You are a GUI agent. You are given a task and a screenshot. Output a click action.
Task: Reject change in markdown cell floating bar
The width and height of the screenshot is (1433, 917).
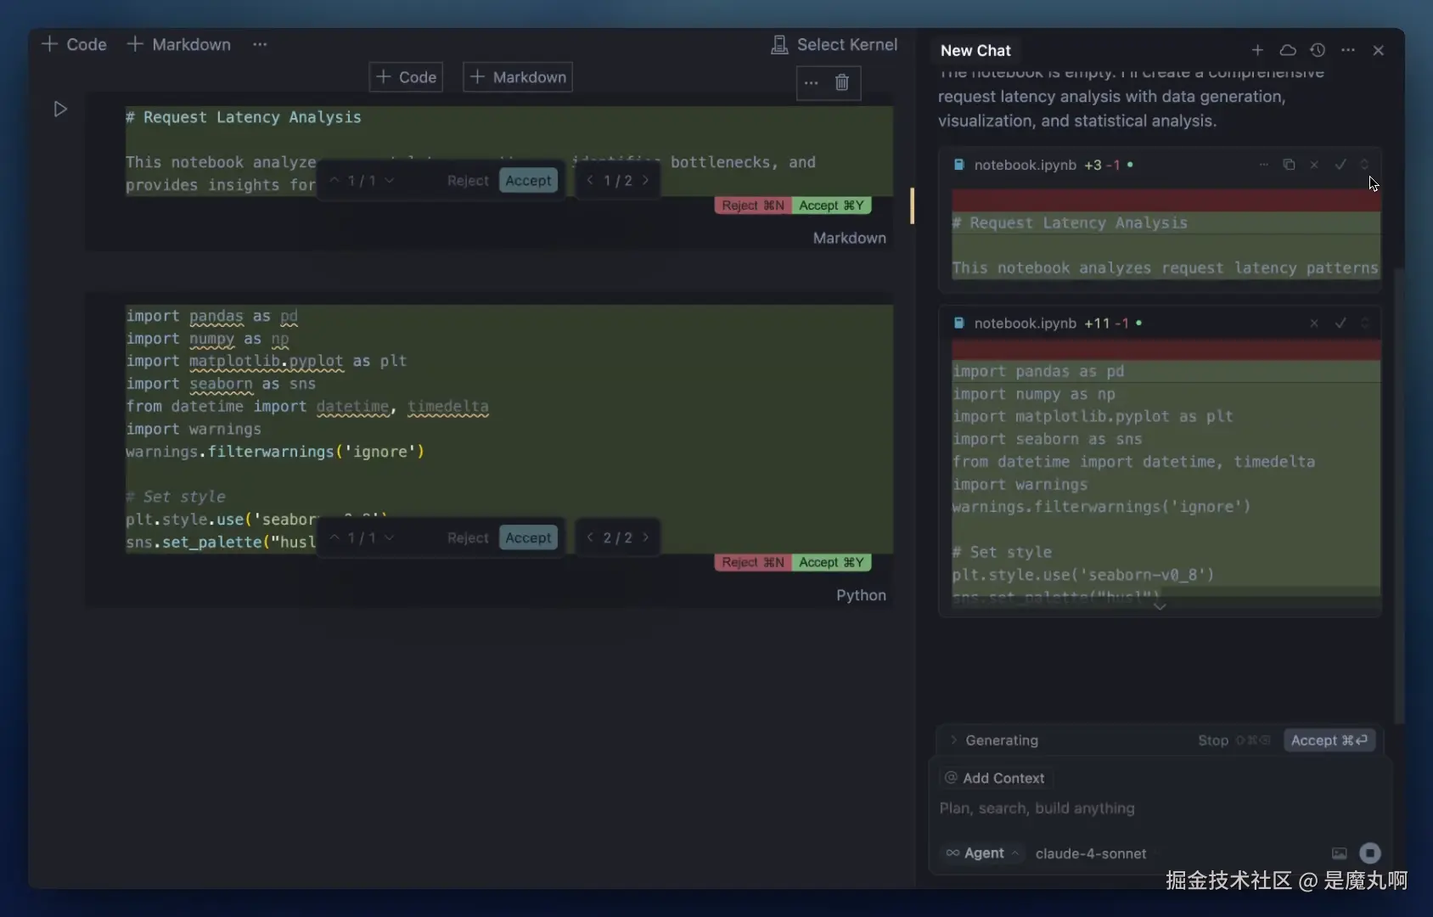[x=468, y=181]
